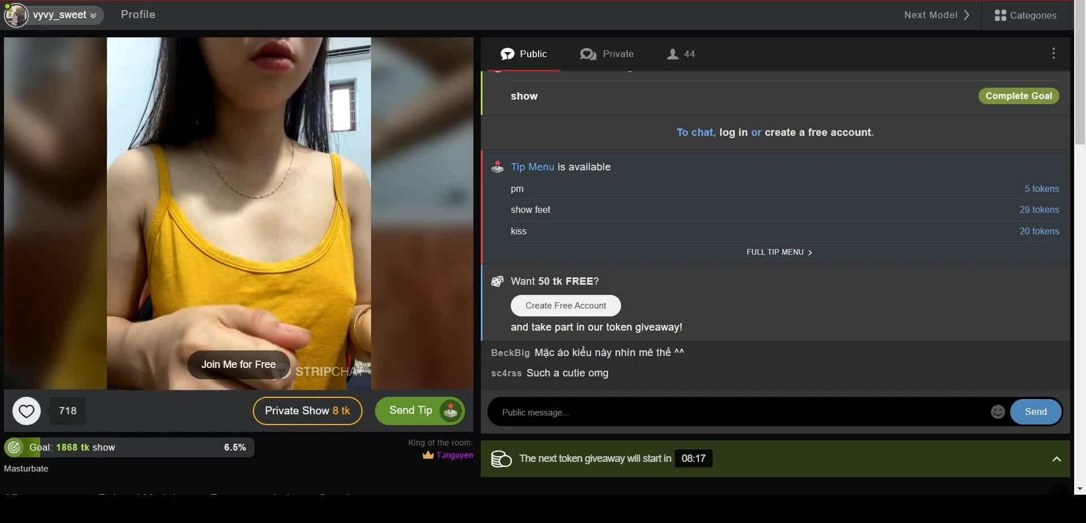Click the Categories grid icon

1000,15
